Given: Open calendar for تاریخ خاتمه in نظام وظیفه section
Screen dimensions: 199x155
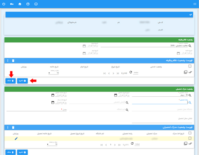Looking at the screenshot, I should pos(178,53).
